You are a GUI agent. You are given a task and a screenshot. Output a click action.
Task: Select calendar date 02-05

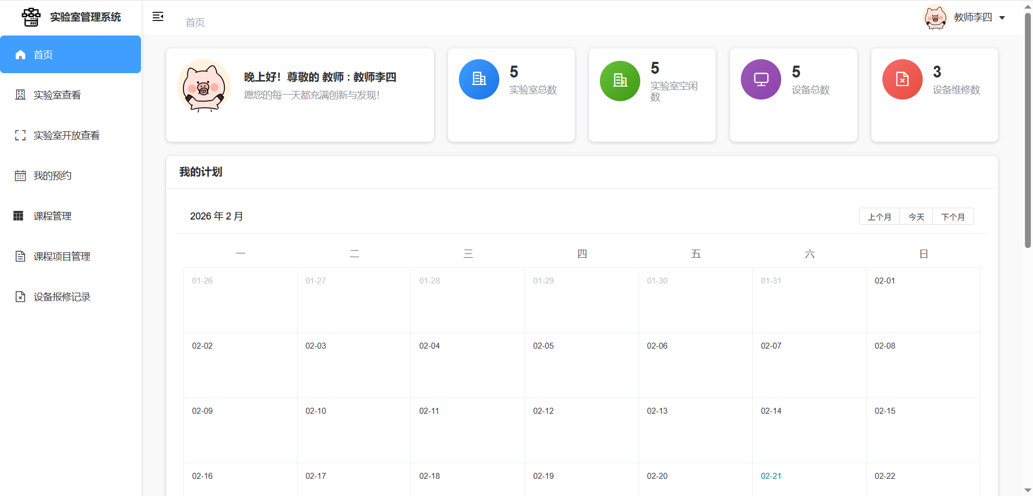click(582, 365)
